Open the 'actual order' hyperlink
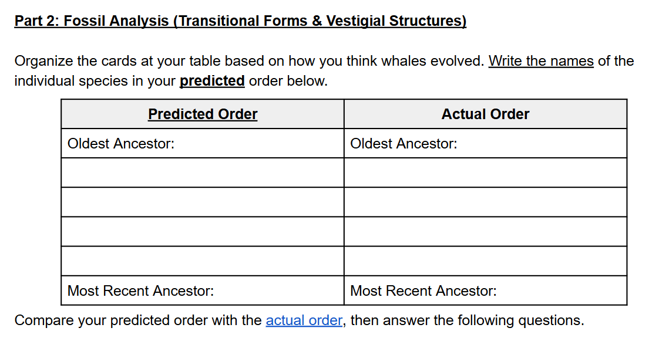The height and width of the screenshot is (338, 669). 304,320
